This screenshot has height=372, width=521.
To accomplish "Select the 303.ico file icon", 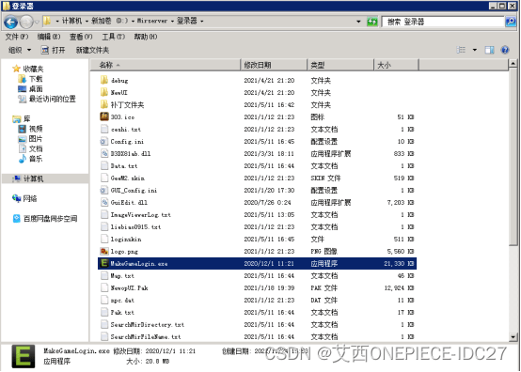I will click(x=104, y=116).
